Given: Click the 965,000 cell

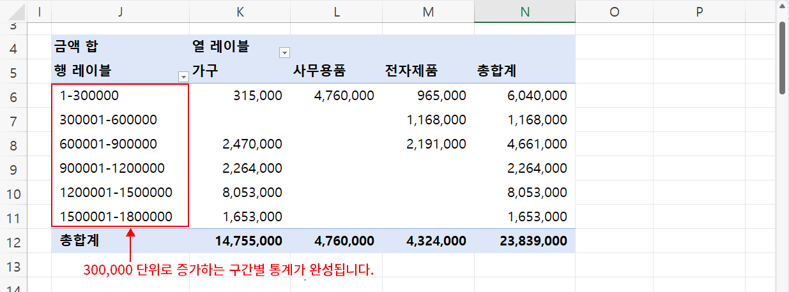Looking at the screenshot, I should [428, 95].
